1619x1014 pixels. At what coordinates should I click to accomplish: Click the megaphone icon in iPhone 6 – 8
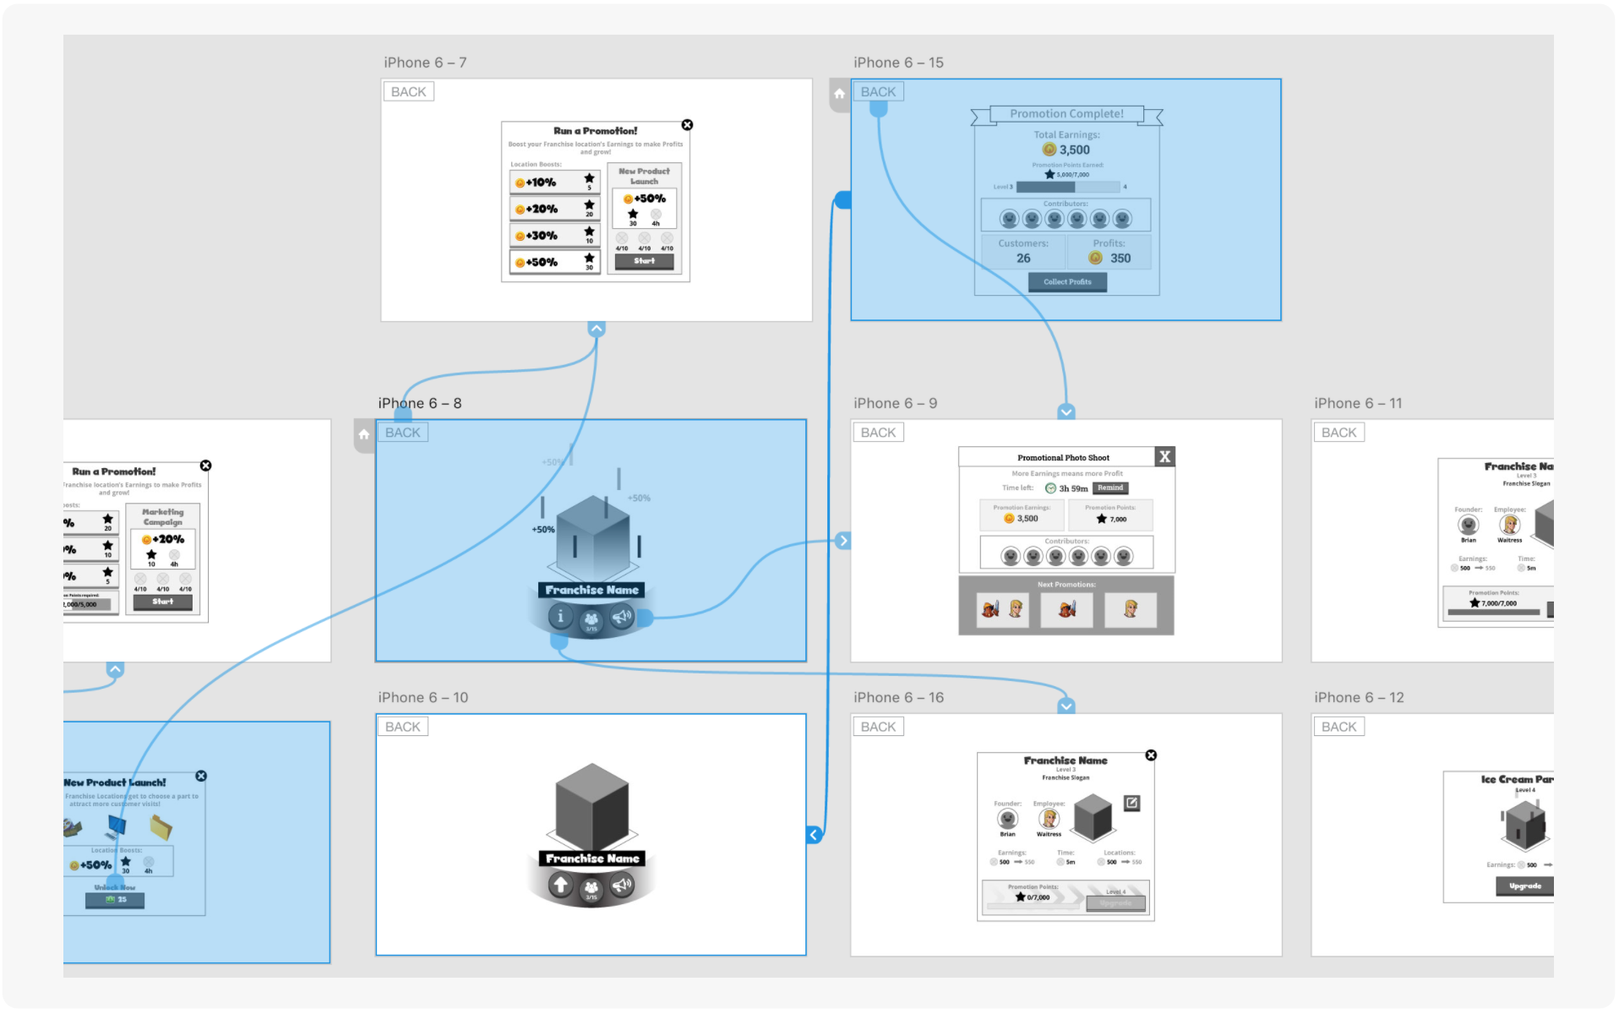click(622, 616)
